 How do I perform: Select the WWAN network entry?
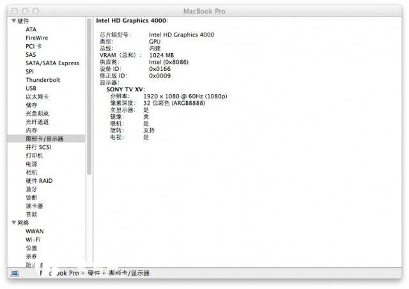35,231
